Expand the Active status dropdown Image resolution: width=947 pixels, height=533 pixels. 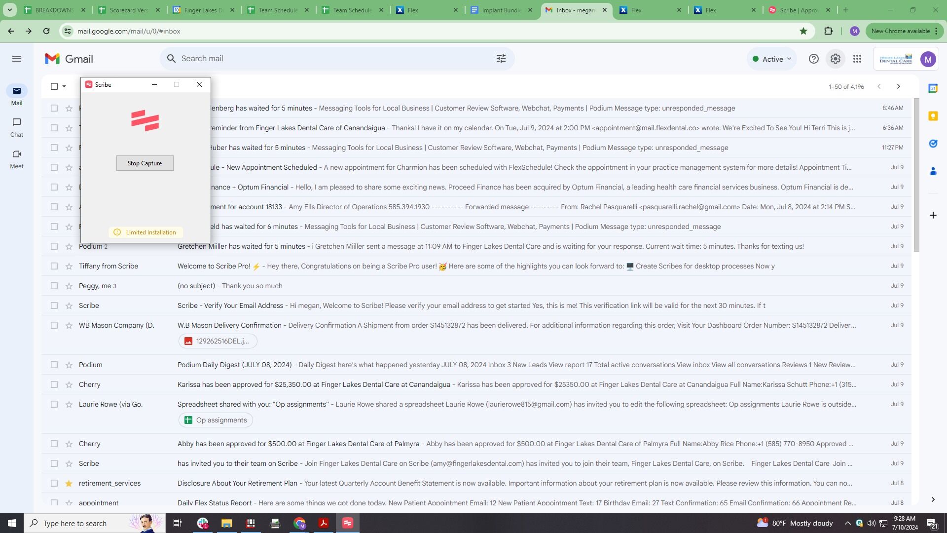(x=772, y=59)
